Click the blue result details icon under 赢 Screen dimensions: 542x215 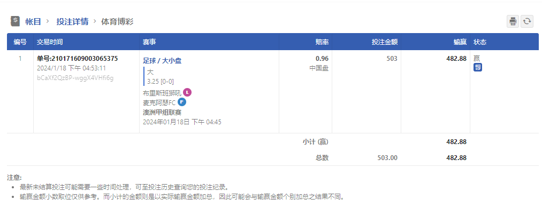[x=478, y=67]
